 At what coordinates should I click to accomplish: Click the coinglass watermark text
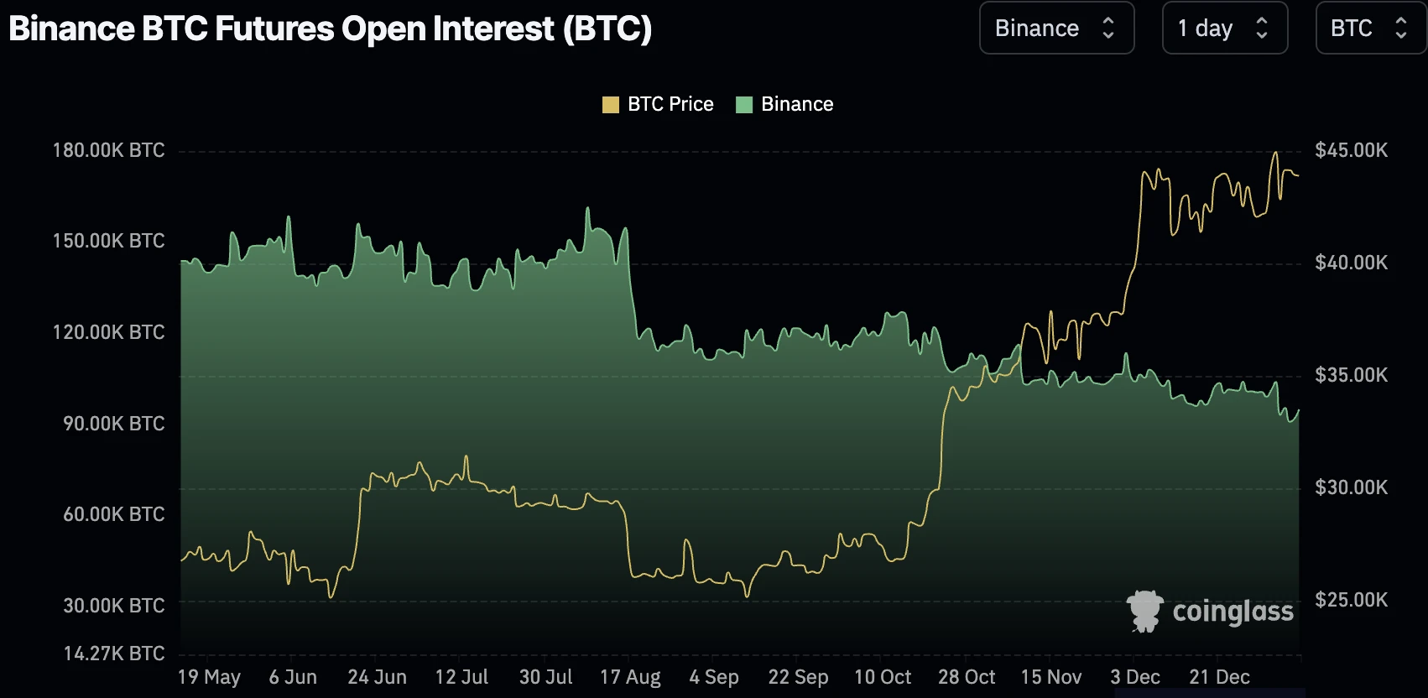pos(1233,612)
